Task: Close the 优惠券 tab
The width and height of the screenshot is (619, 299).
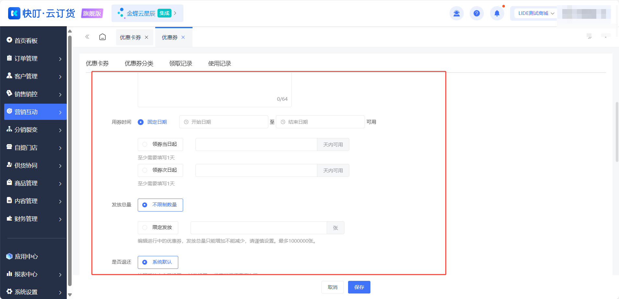Action: tap(183, 37)
